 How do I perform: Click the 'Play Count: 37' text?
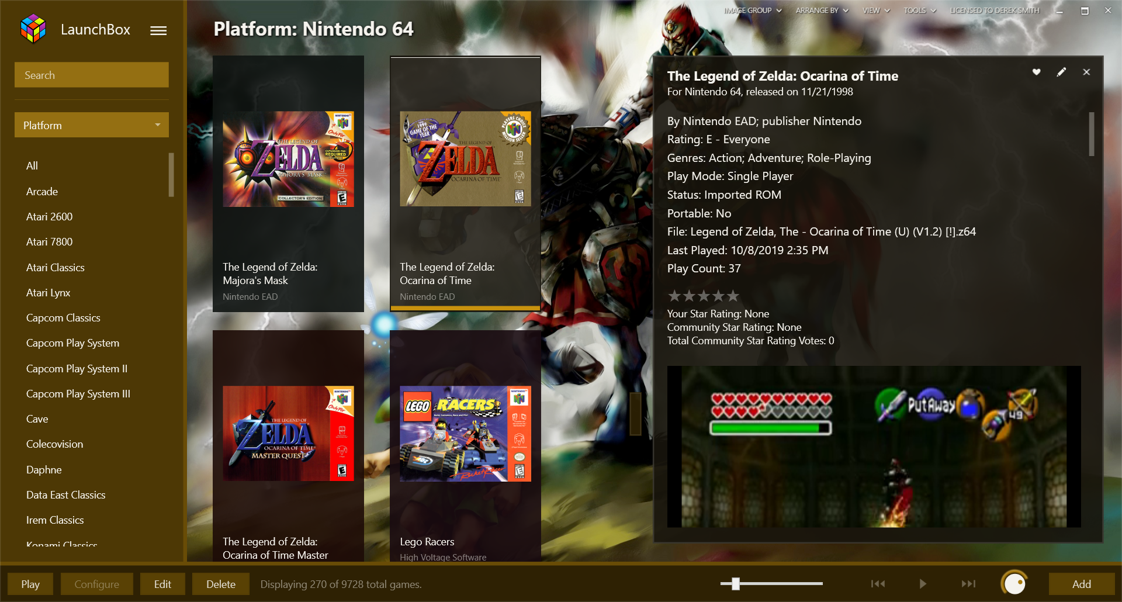704,269
